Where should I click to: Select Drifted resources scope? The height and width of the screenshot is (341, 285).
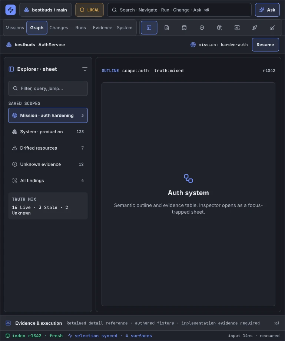coord(48,148)
